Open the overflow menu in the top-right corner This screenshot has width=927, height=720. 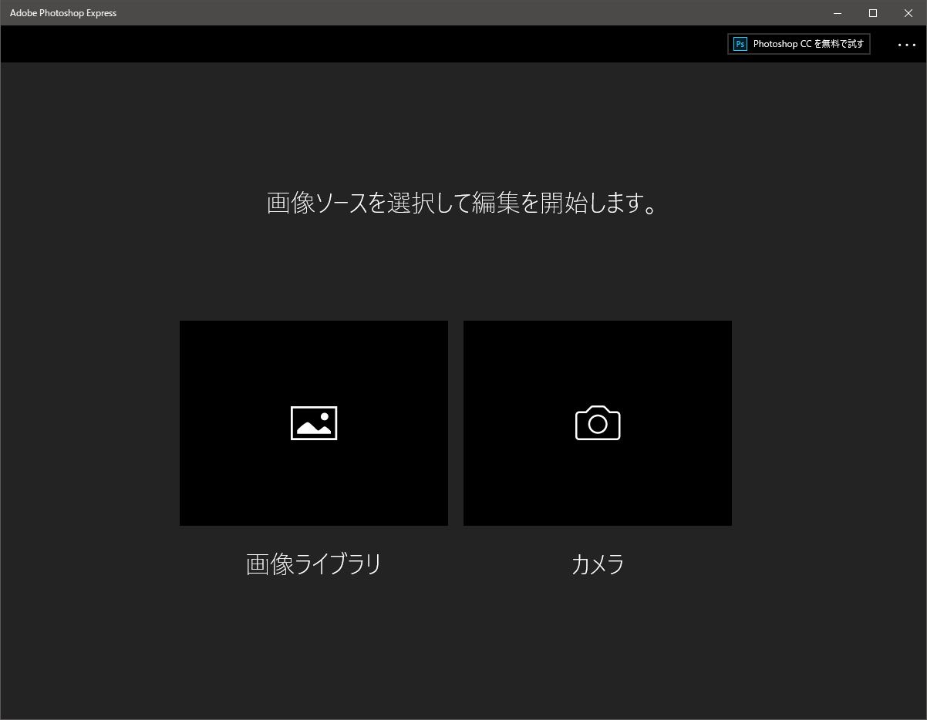click(905, 44)
